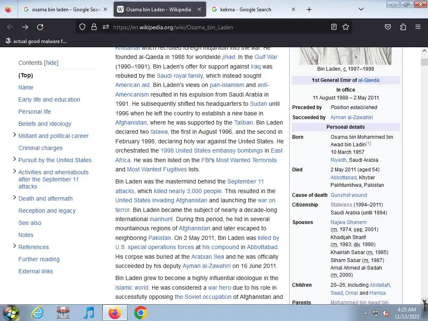The image size is (428, 321).
Task: Show hidden tray icons arrow
Action: coord(365,313)
